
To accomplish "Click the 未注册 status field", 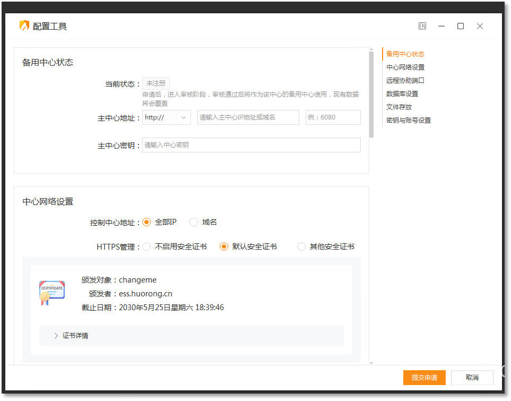I will click(x=156, y=83).
